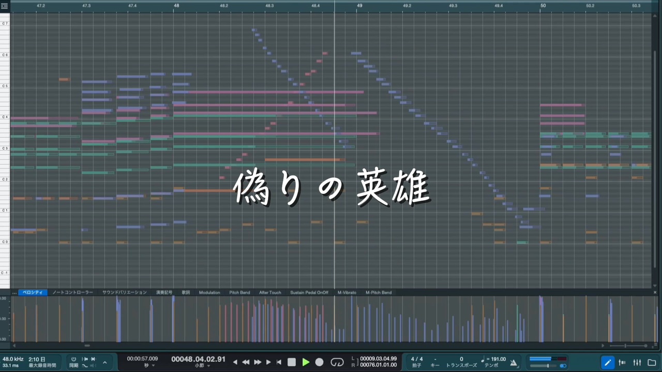Select the ノートコントローラー tab
The image size is (662, 372).
(72, 292)
